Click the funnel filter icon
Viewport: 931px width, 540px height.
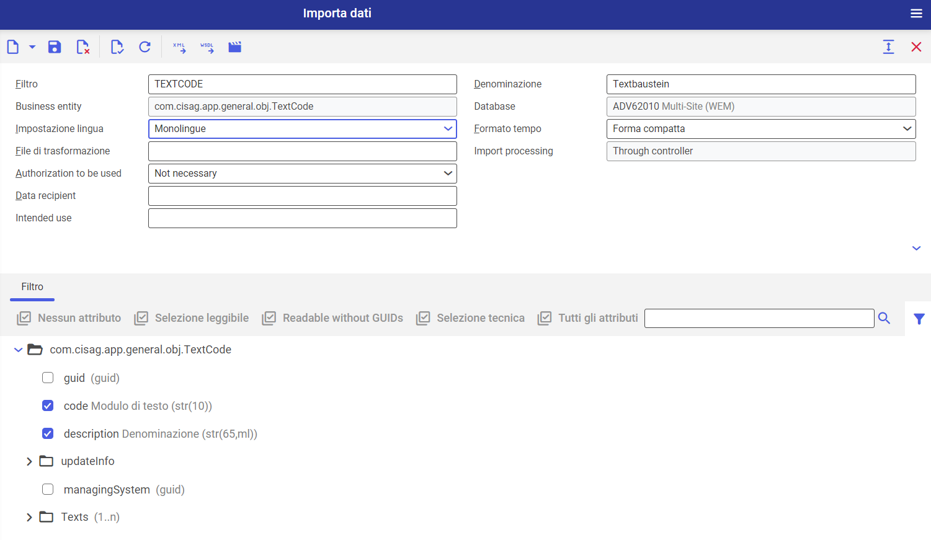(919, 319)
